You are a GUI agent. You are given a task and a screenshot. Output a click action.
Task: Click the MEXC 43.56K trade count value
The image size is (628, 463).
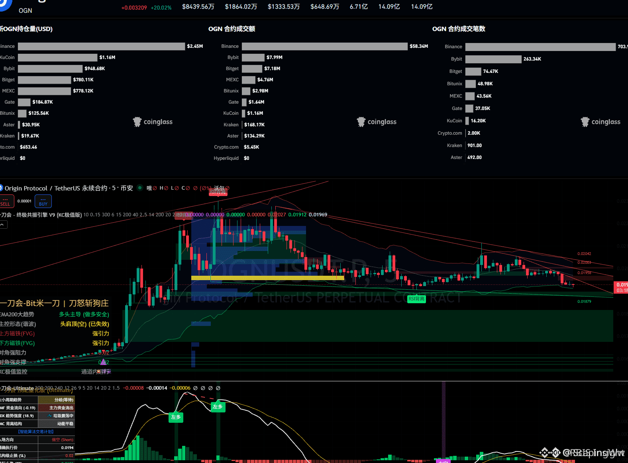[484, 96]
